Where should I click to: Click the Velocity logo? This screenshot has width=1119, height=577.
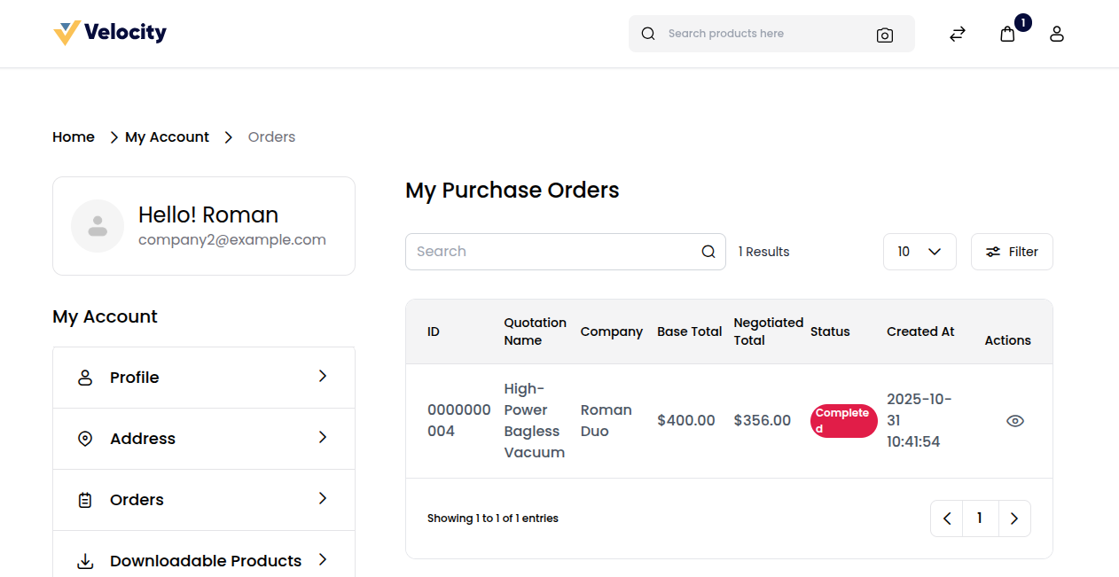tap(110, 33)
